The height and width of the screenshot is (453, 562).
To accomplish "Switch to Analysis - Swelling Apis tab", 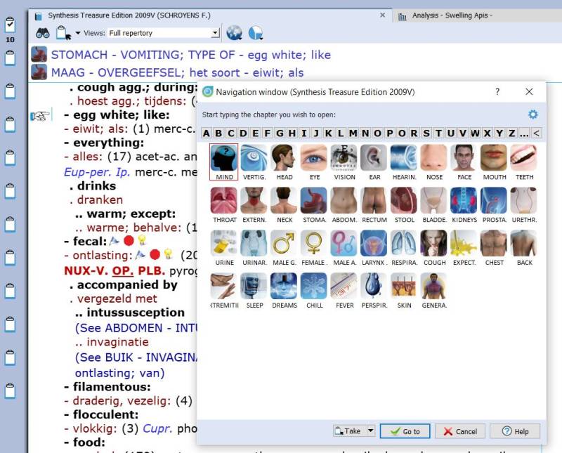I will click(x=452, y=15).
